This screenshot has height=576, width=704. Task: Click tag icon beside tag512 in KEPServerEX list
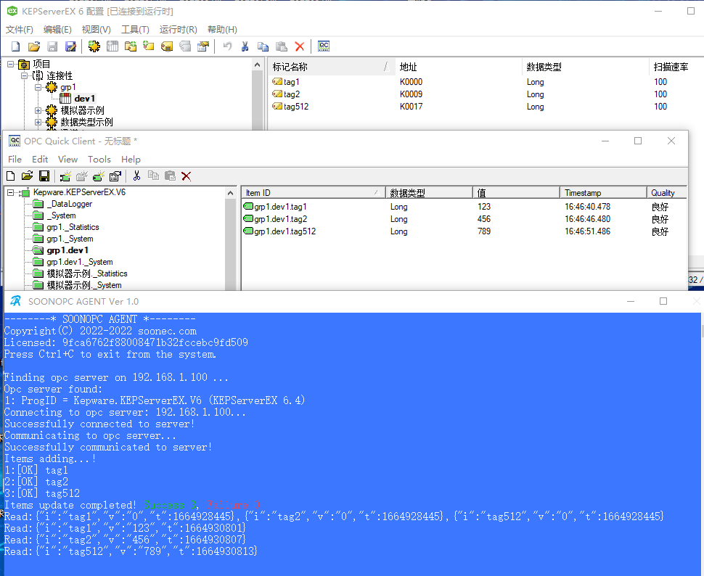coord(277,107)
